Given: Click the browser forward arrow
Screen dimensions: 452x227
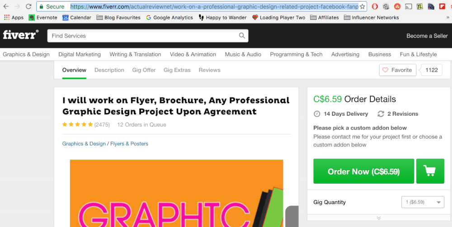Looking at the screenshot, I should (17, 6).
